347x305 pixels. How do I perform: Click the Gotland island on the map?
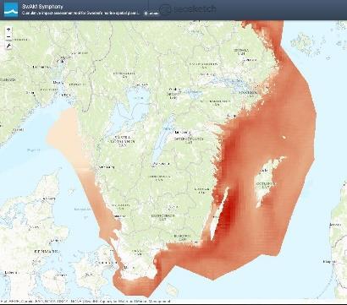click(267, 183)
